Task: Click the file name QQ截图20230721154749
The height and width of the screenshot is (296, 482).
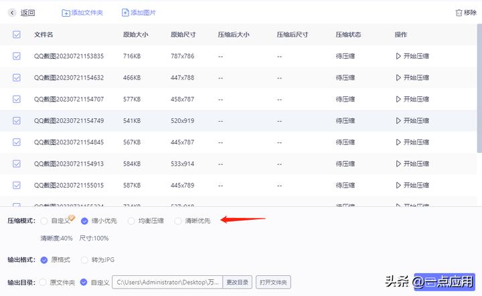Action: tap(69, 120)
